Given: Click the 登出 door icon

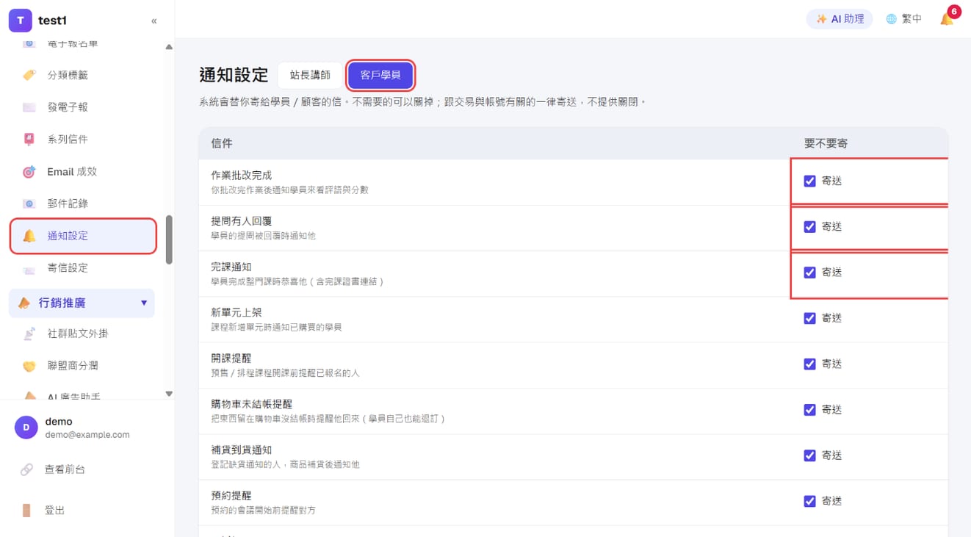Looking at the screenshot, I should pyautogui.click(x=26, y=511).
